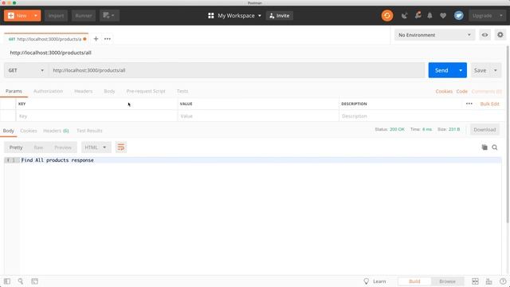This screenshot has height=287, width=510.
Task: Open the GET method dropdown
Action: pyautogui.click(x=26, y=70)
